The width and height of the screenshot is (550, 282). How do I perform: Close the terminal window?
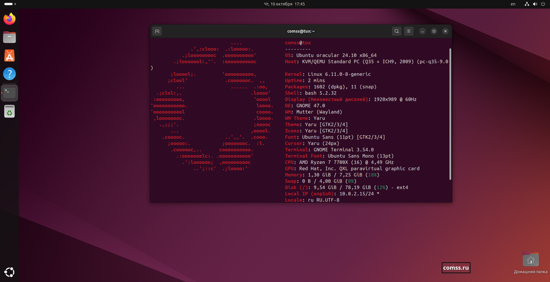446,31
